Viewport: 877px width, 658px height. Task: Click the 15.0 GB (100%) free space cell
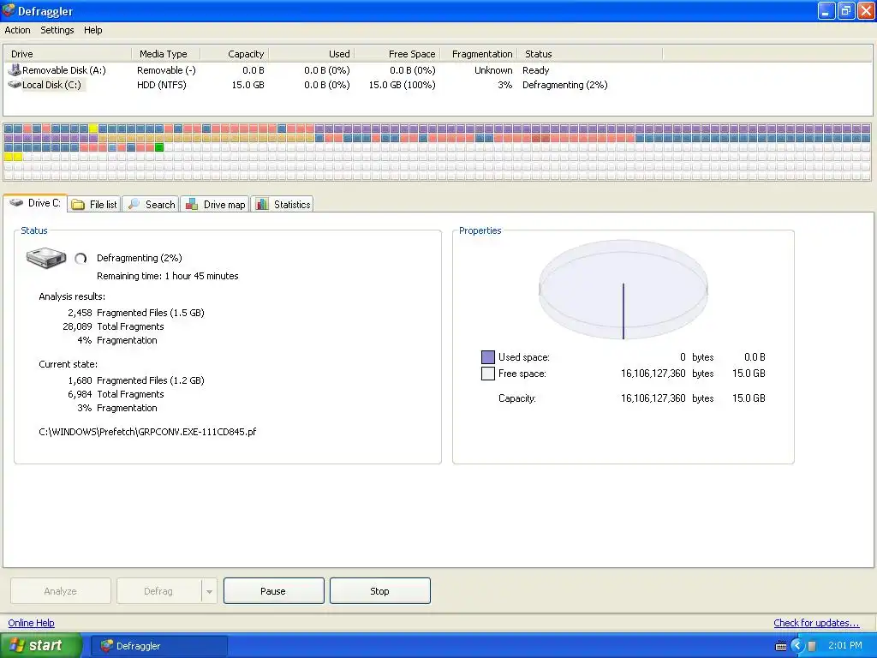pyautogui.click(x=403, y=85)
